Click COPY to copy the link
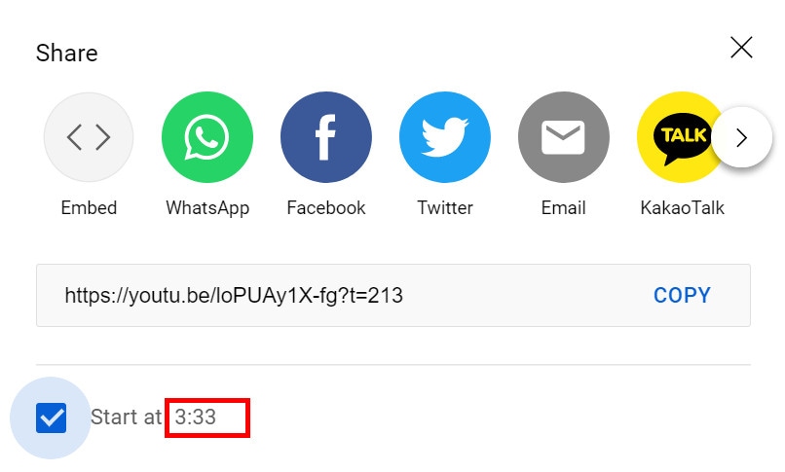This screenshot has height=472, width=785. [682, 296]
